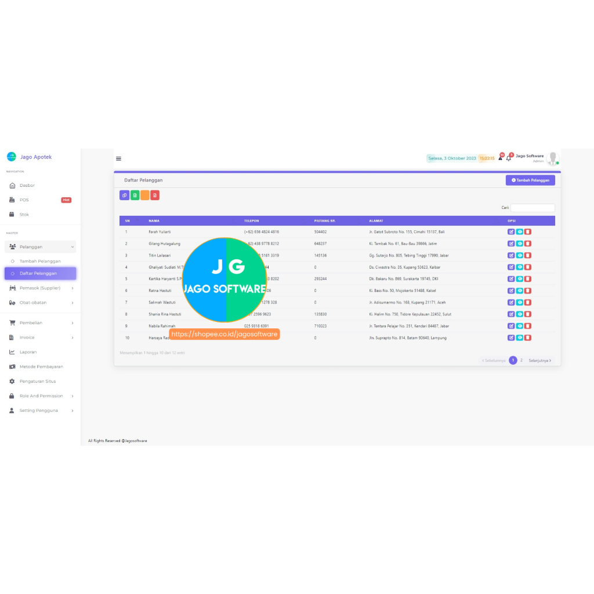Click Selanjutnya next page link
594x594 pixels.
pos(540,361)
